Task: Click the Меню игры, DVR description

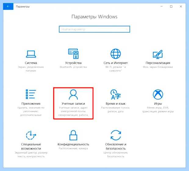Action: click(158, 110)
